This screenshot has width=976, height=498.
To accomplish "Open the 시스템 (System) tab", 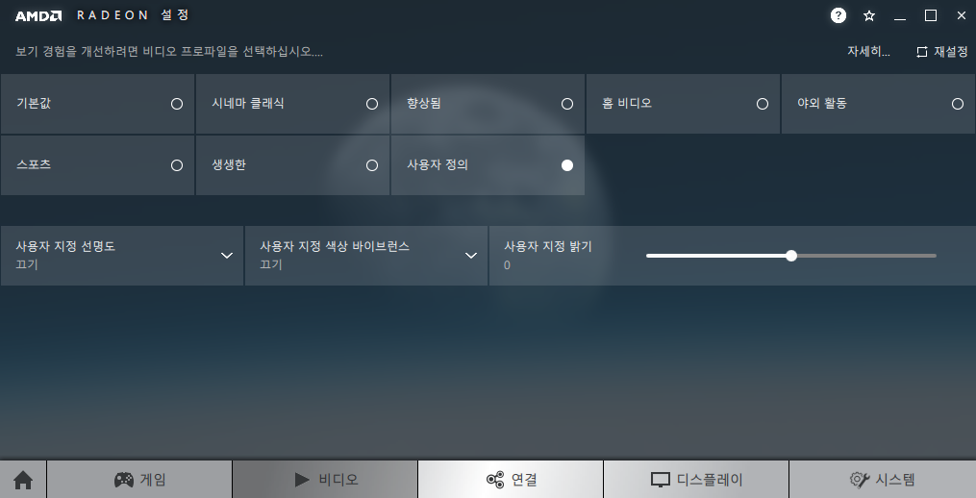I will [882, 480].
